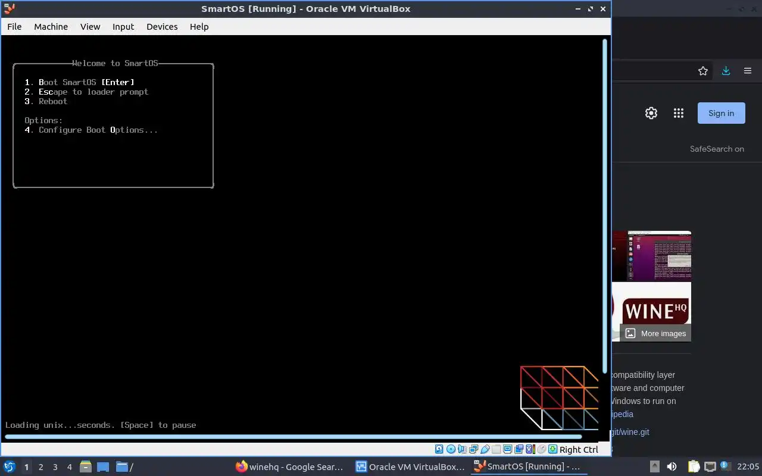762x476 pixels.
Task: Click 'Escape to loader prompt' option text
Action: tap(93, 92)
